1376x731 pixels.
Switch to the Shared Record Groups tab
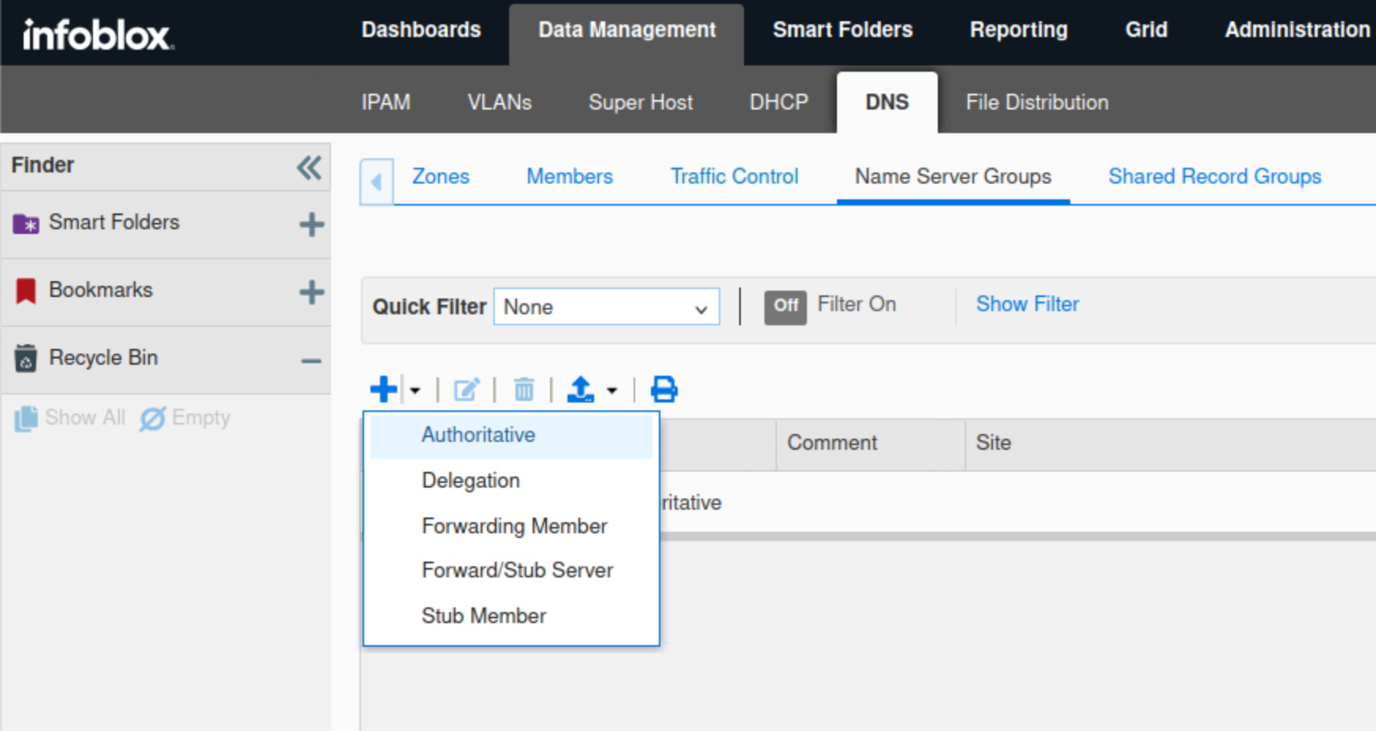[1214, 176]
